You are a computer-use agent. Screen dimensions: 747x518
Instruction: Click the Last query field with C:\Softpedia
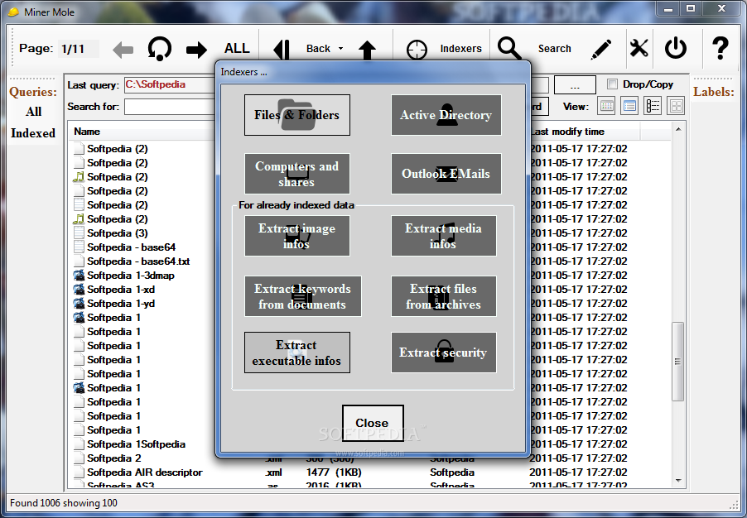coord(170,84)
